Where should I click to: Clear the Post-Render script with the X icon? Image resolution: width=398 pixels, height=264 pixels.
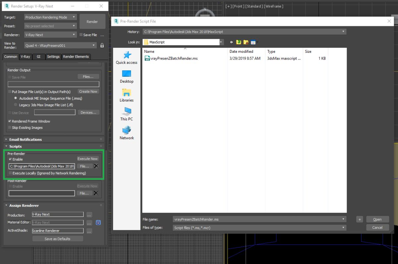click(x=96, y=193)
